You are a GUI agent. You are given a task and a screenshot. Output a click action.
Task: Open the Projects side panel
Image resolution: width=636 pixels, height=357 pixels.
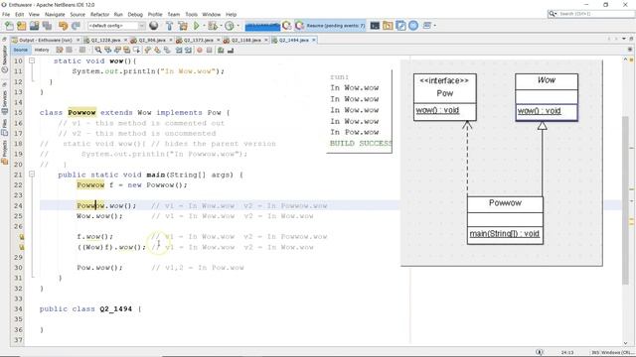(x=4, y=152)
